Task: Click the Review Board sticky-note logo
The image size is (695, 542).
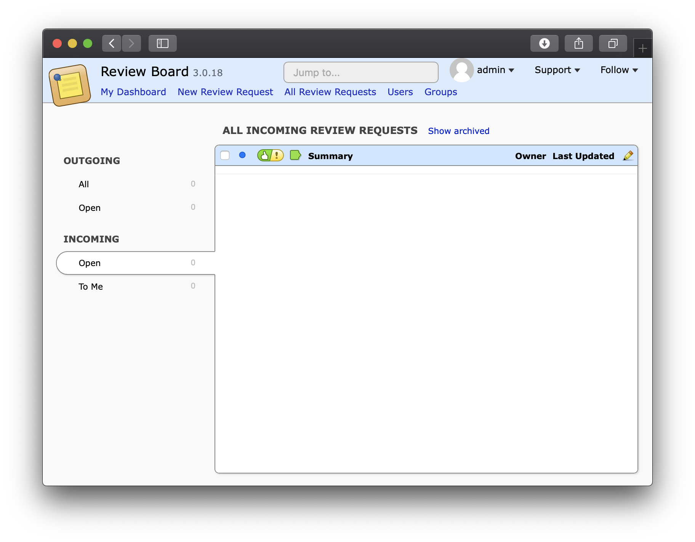Action: [x=70, y=85]
